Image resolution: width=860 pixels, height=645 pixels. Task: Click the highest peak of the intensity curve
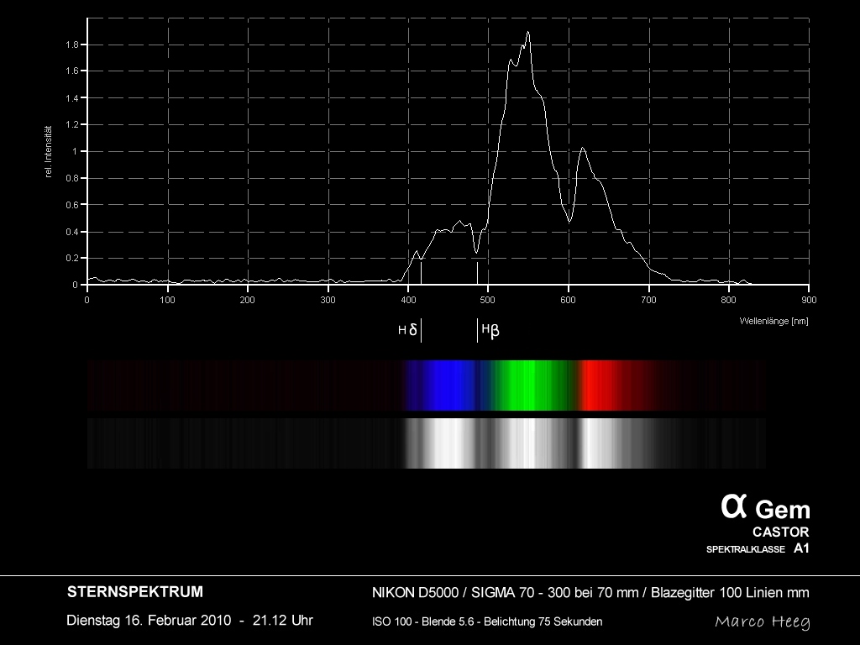(x=528, y=34)
